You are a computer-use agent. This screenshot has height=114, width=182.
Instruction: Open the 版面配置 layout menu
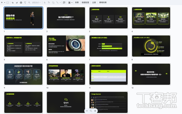[x=85, y=3]
